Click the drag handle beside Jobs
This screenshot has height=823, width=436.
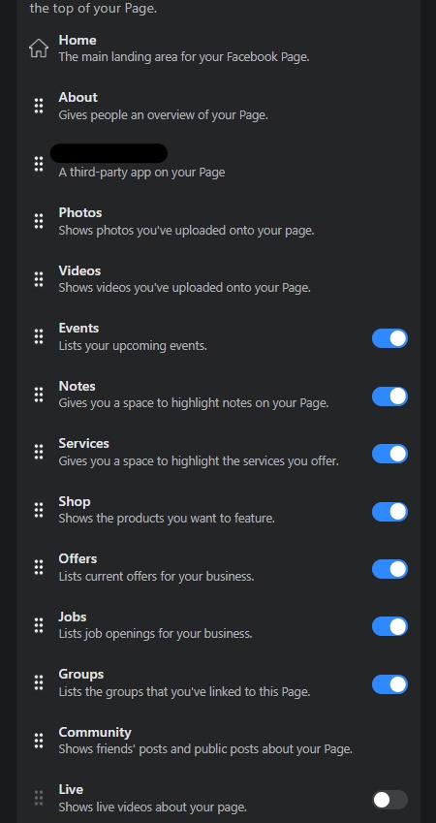point(39,625)
